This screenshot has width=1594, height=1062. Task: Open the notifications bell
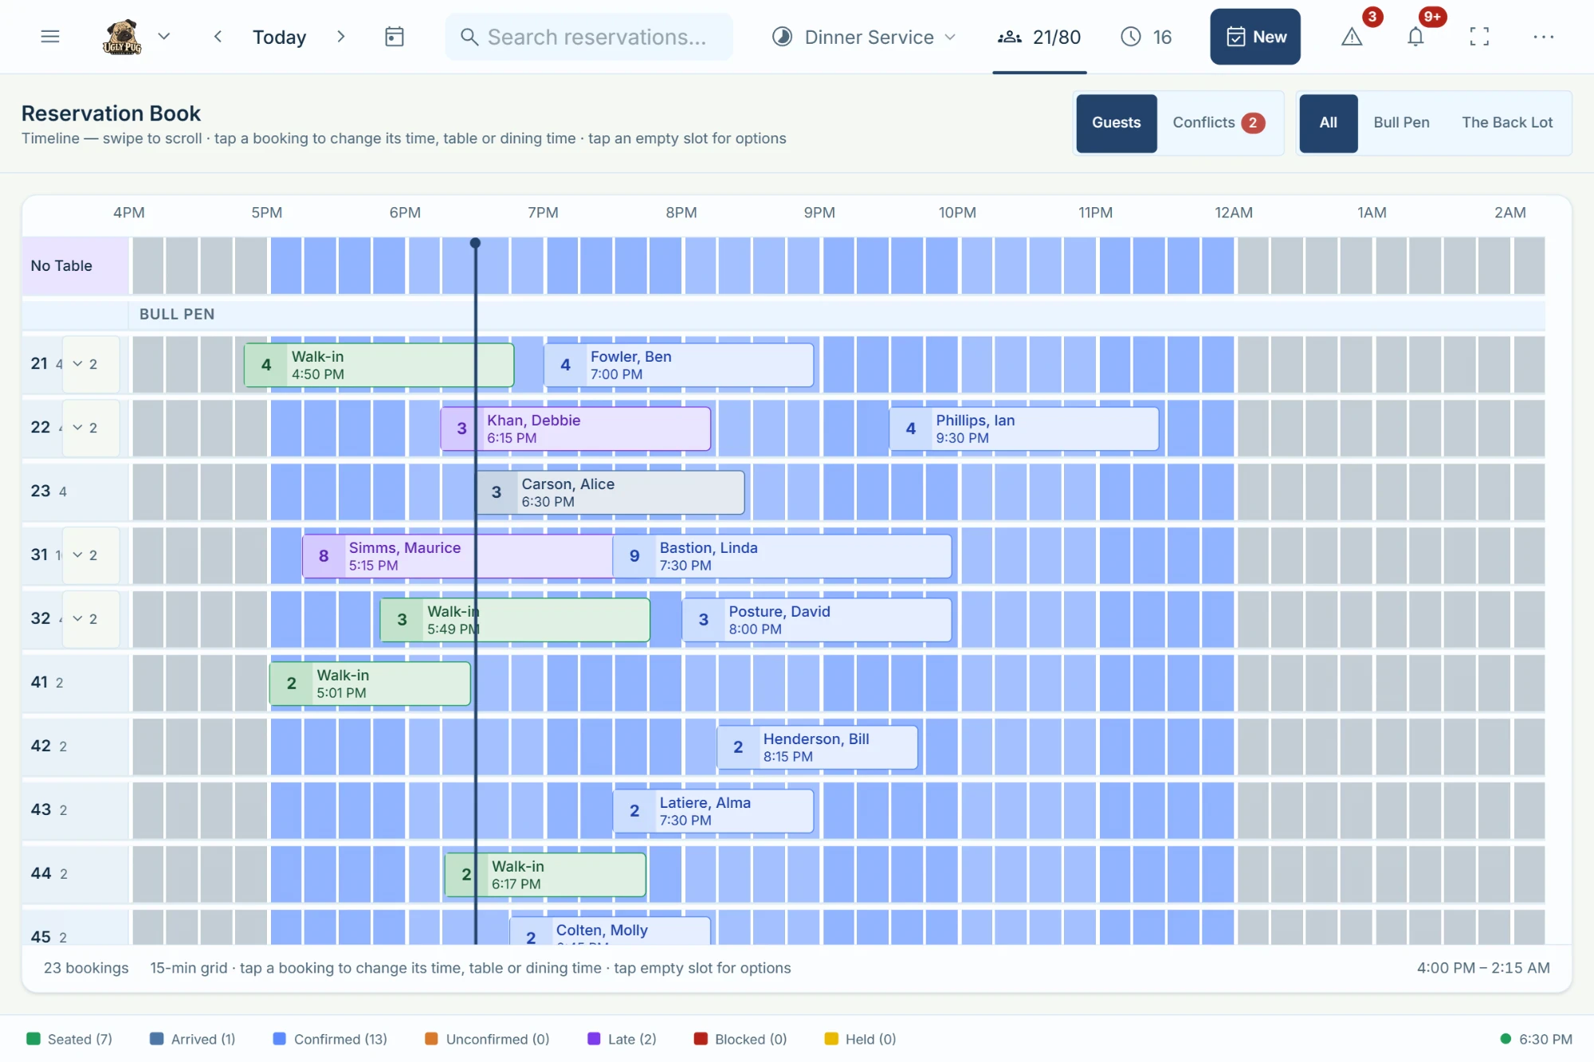coord(1415,37)
